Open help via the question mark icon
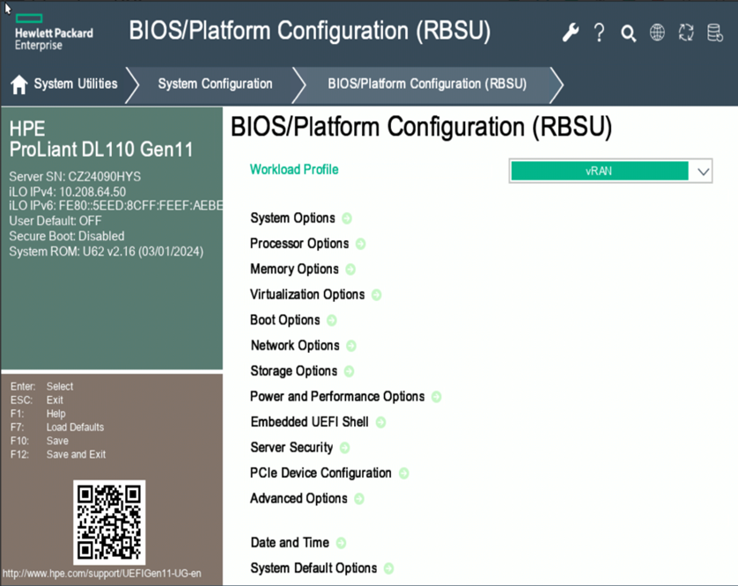The width and height of the screenshot is (738, 586). click(x=600, y=33)
